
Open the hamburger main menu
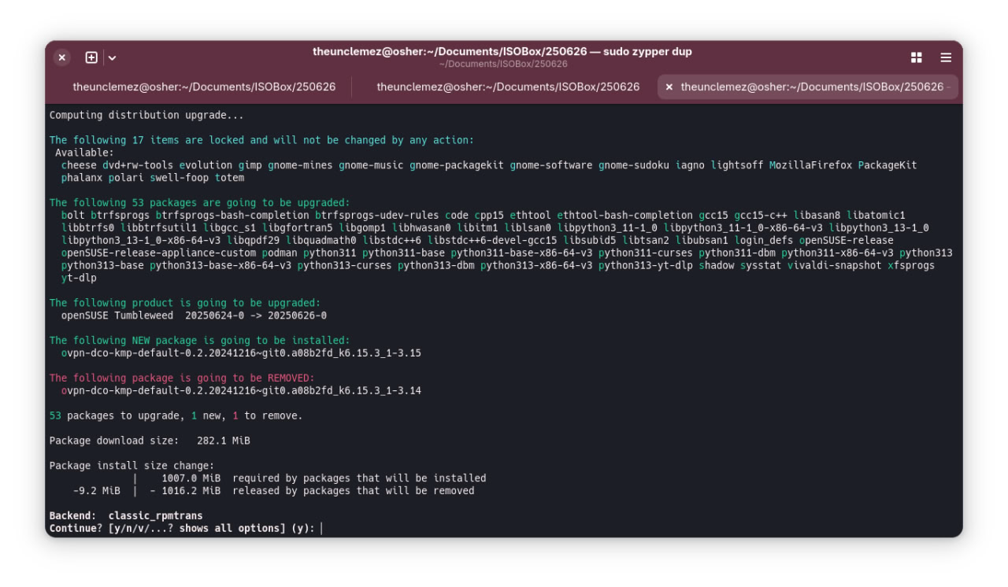(x=946, y=57)
